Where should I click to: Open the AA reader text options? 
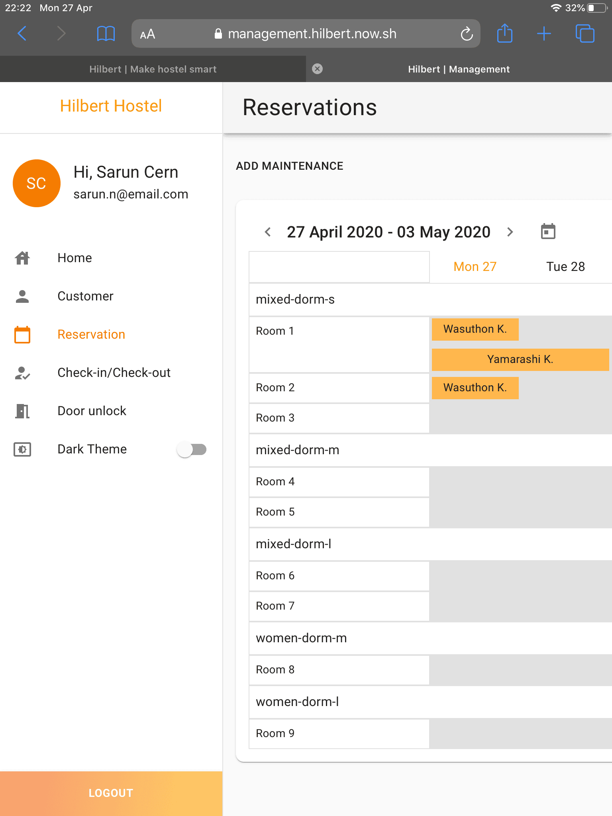[x=147, y=34]
